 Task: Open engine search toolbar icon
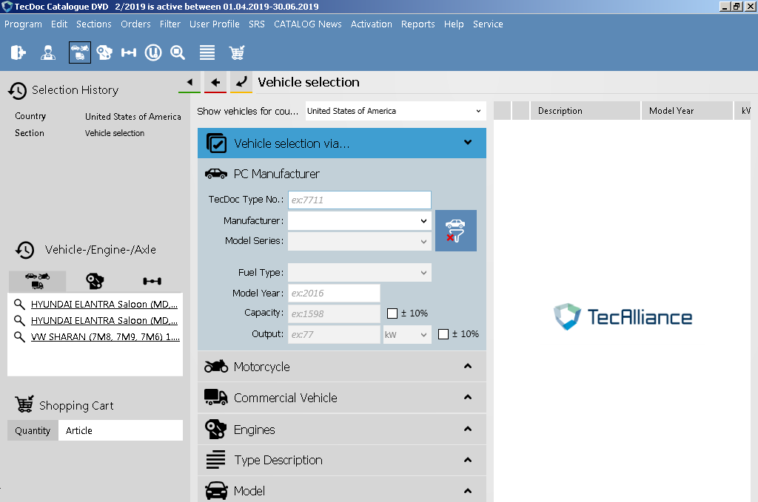tap(104, 52)
